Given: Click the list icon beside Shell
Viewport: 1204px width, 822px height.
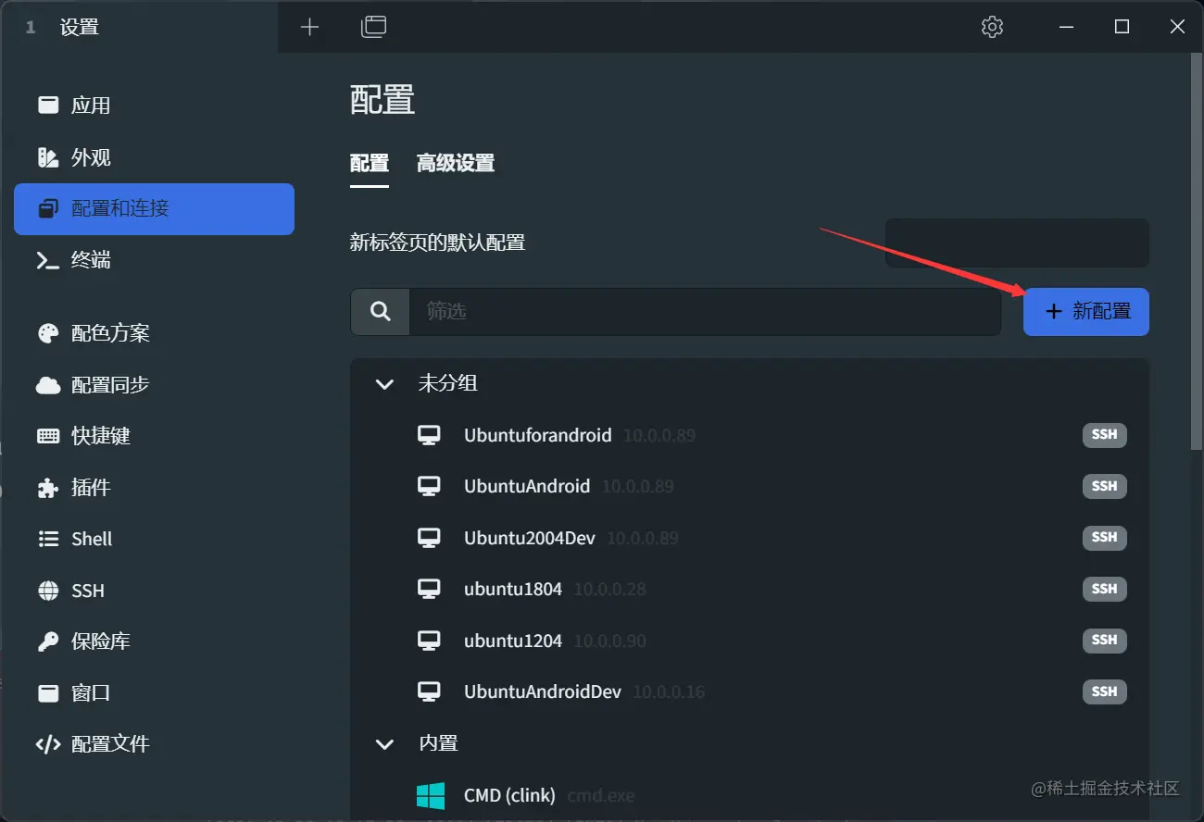Looking at the screenshot, I should [48, 539].
